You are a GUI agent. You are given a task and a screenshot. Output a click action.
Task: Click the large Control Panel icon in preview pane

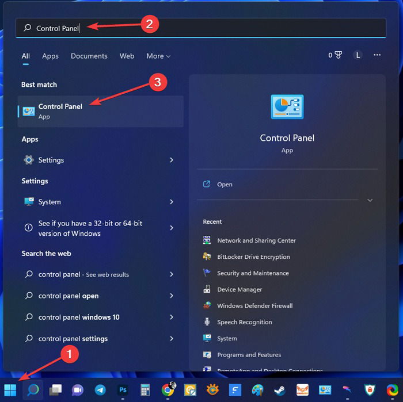click(x=287, y=106)
